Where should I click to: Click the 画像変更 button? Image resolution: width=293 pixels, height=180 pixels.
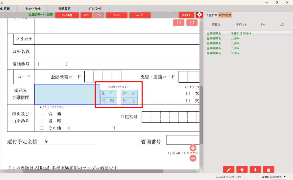(186, 15)
